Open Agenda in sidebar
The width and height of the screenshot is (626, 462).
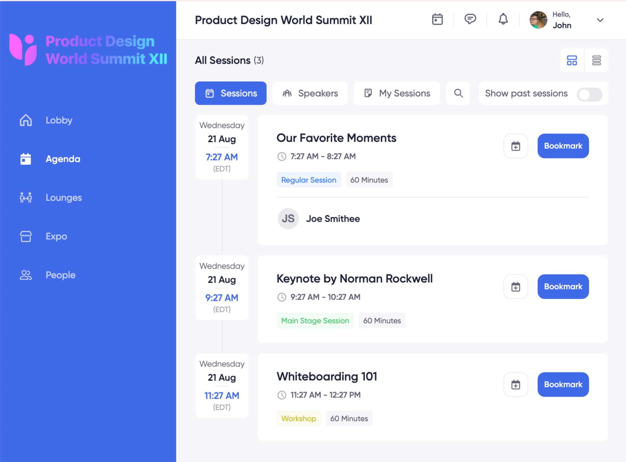[x=63, y=159]
